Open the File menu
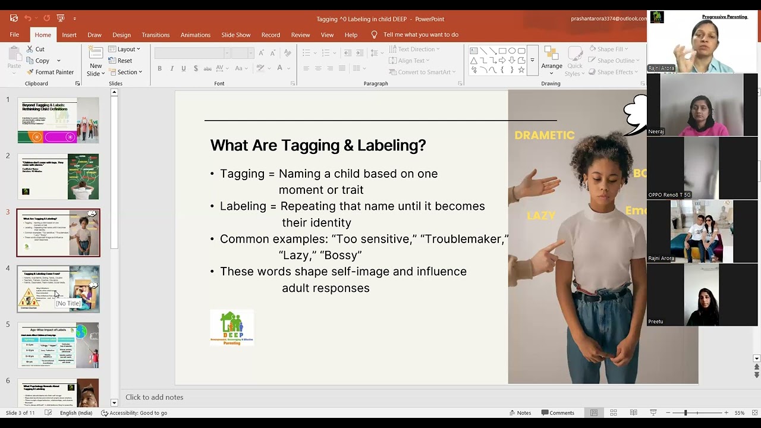 click(14, 34)
